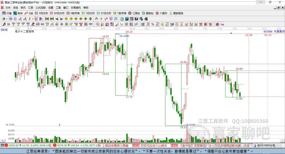Click the 深 index status icon

click(55, 145)
